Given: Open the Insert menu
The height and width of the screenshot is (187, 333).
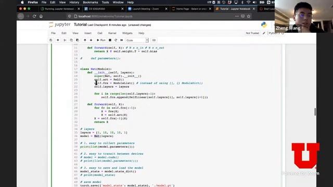Looking at the screenshot, I should pos(88,33).
